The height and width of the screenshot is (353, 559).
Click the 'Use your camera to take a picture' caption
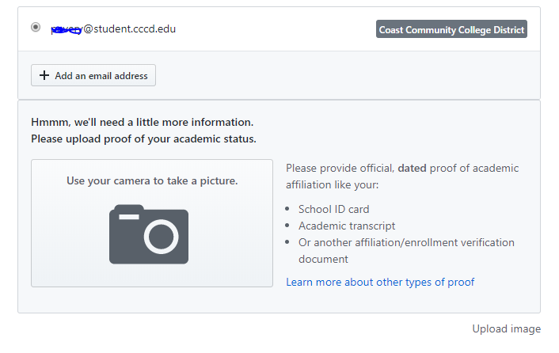coord(152,180)
